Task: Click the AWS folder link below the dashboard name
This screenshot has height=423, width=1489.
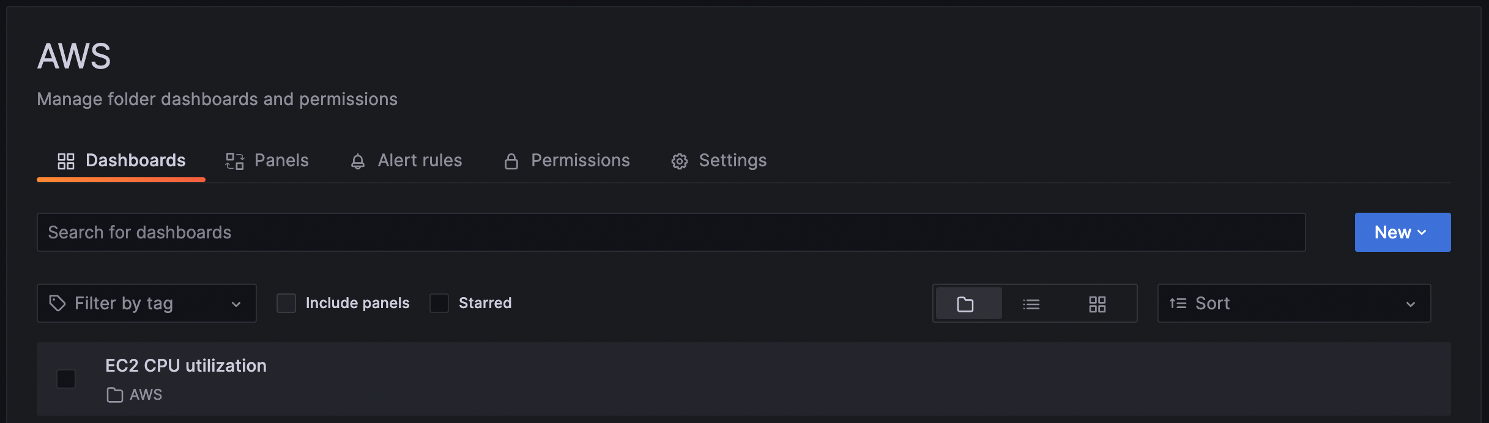Action: (145, 394)
